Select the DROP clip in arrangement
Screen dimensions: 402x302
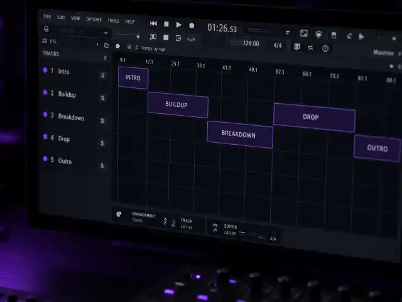pyautogui.click(x=314, y=118)
